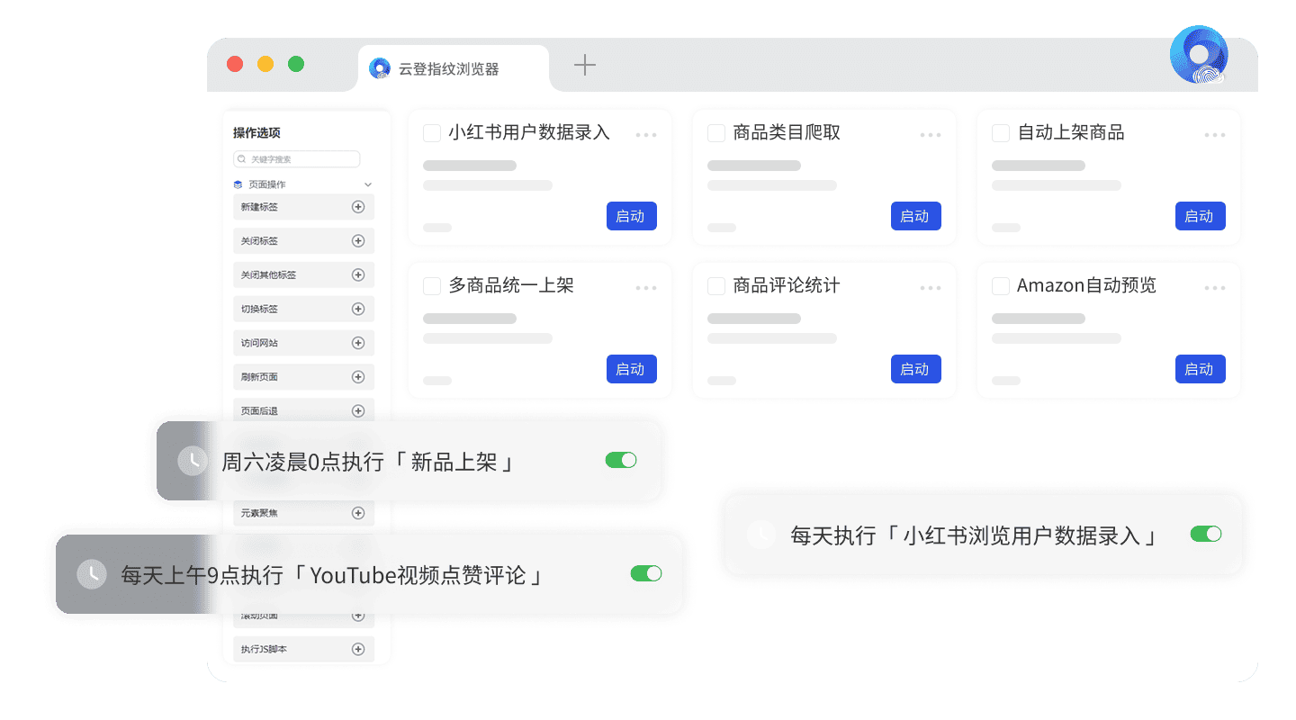The height and width of the screenshot is (720, 1296).
Task: Toggle off 周六凌晨0点执行 新品上架 schedule
Action: pyautogui.click(x=621, y=461)
